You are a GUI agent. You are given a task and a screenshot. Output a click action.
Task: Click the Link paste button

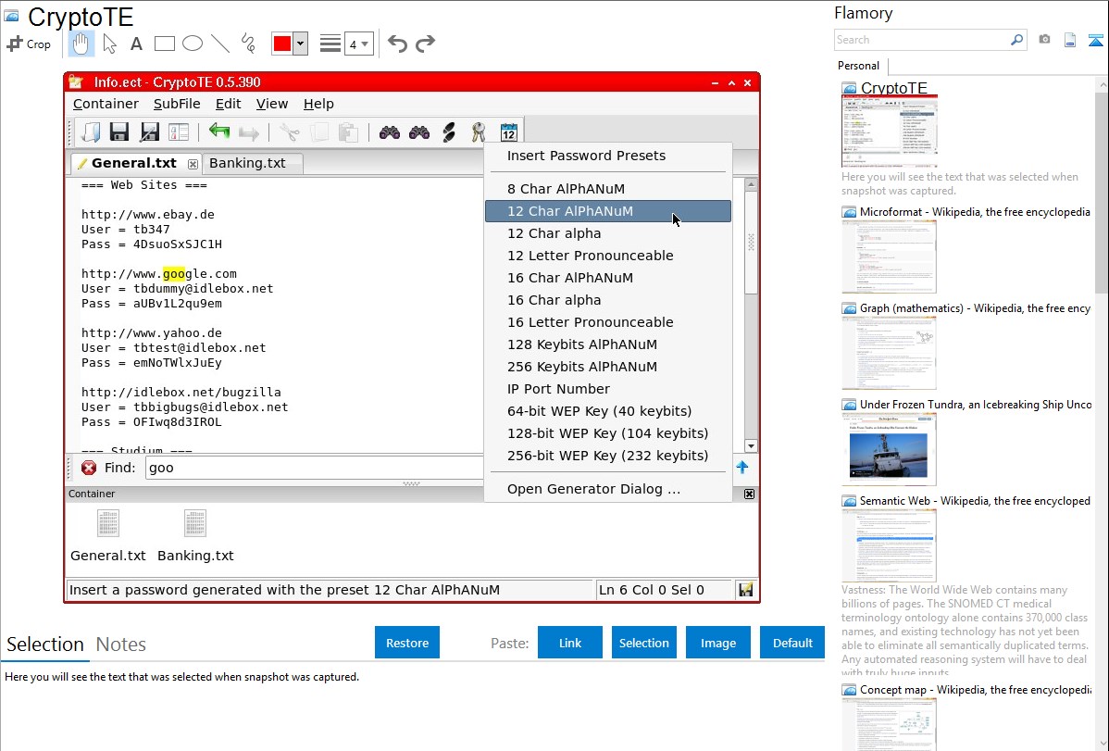(x=570, y=643)
